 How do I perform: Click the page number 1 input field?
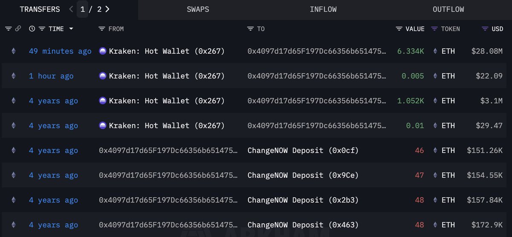coord(82,9)
